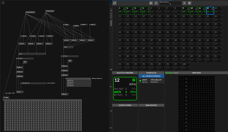The width and height of the screenshot is (228, 132).
Task: Select universe tile 92
Action: tap(122, 66)
